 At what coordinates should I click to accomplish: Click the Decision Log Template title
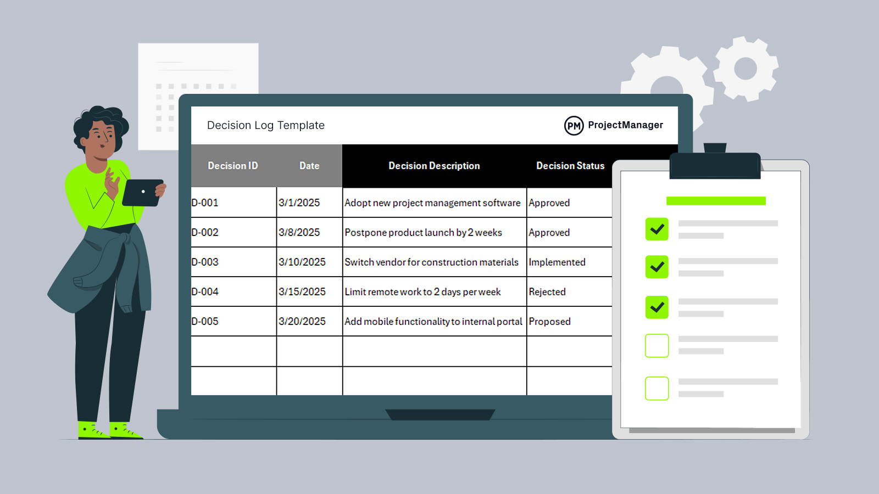[x=266, y=125]
